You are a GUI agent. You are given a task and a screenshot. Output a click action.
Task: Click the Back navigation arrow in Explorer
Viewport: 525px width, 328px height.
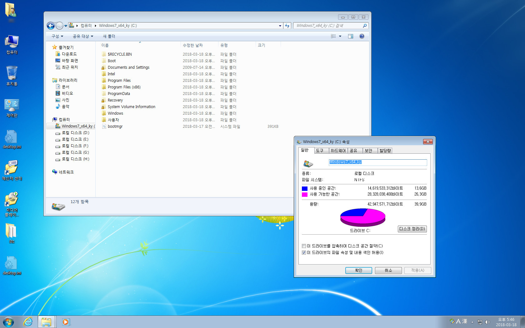click(51, 26)
